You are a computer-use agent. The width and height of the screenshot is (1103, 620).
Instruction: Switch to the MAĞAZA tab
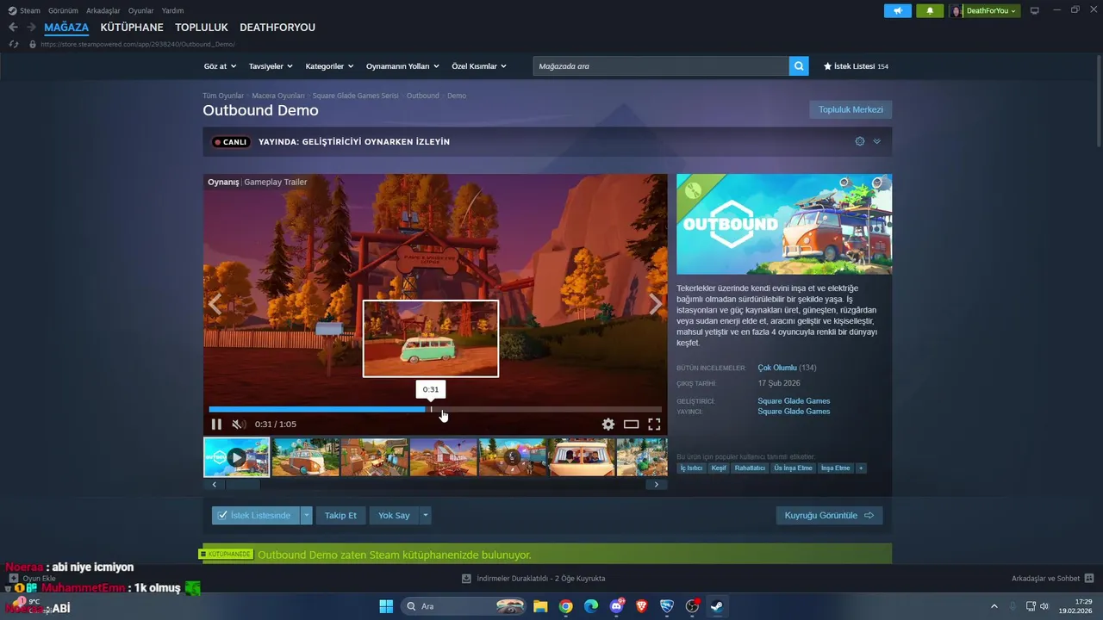pyautogui.click(x=66, y=28)
